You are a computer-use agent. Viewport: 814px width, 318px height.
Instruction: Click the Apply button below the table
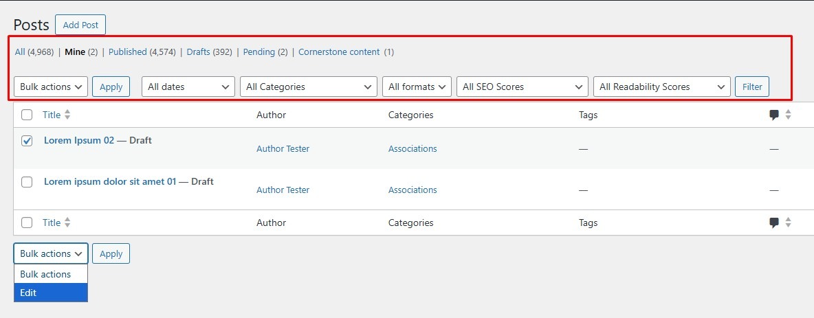[111, 253]
